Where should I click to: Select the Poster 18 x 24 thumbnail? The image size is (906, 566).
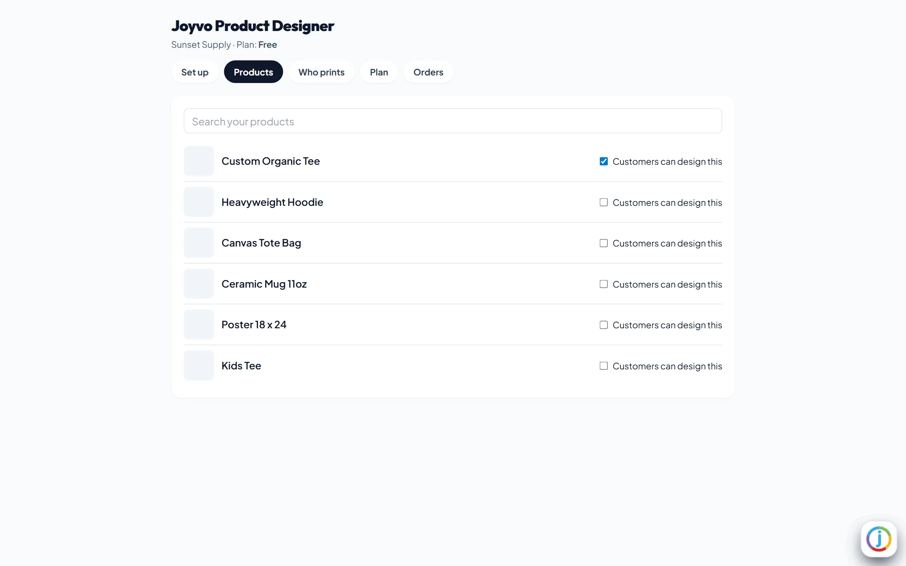pyautogui.click(x=199, y=325)
